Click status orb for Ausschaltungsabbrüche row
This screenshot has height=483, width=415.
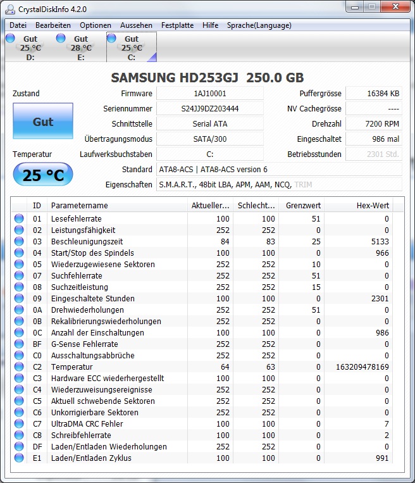point(19,355)
